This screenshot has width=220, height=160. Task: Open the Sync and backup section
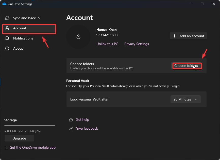tap(26, 18)
